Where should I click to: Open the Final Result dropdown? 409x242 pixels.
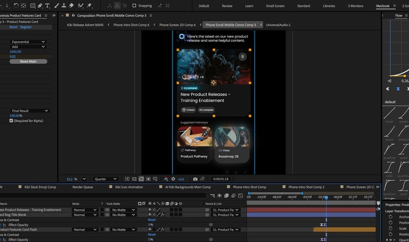click(30, 110)
